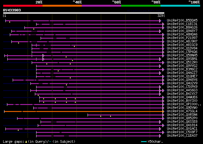This screenshot has height=144, width=203.
Task: Click the red 20% identity legend segment
Action: (23, 6)
